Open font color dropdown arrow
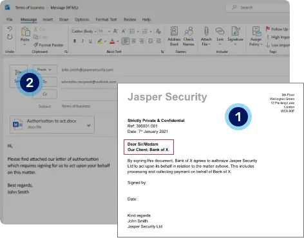The height and width of the screenshot is (238, 304). click(x=118, y=41)
